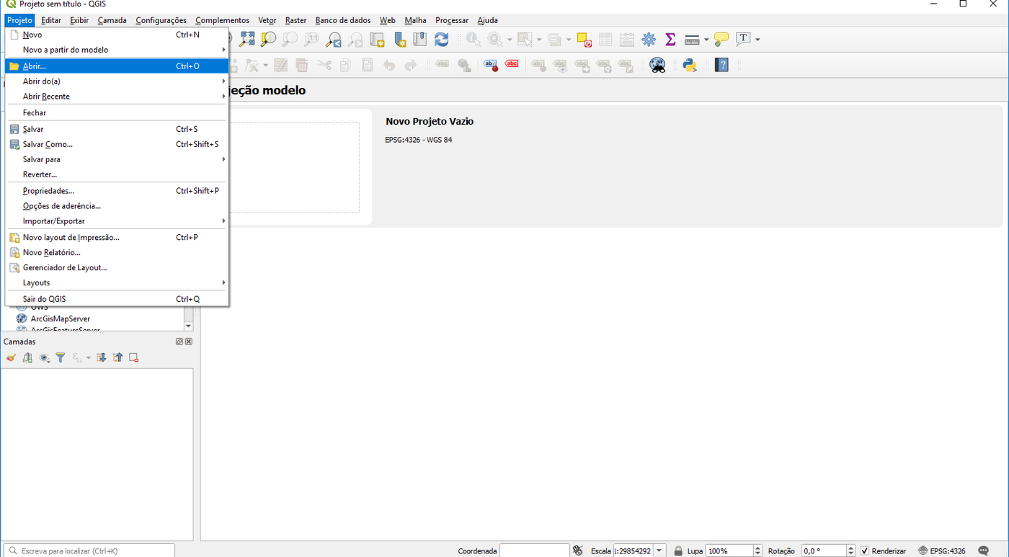Click the Zoom Full extent icon
The height and width of the screenshot is (557, 1009).
(x=246, y=39)
